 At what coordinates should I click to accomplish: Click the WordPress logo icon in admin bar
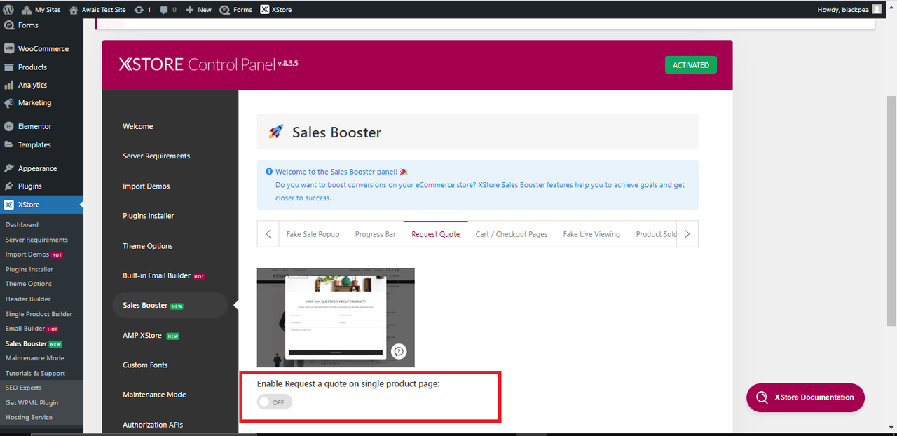8,10
